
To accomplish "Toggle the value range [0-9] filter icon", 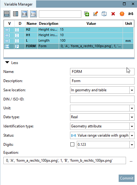I will pyautogui.click(x=24, y=14).
